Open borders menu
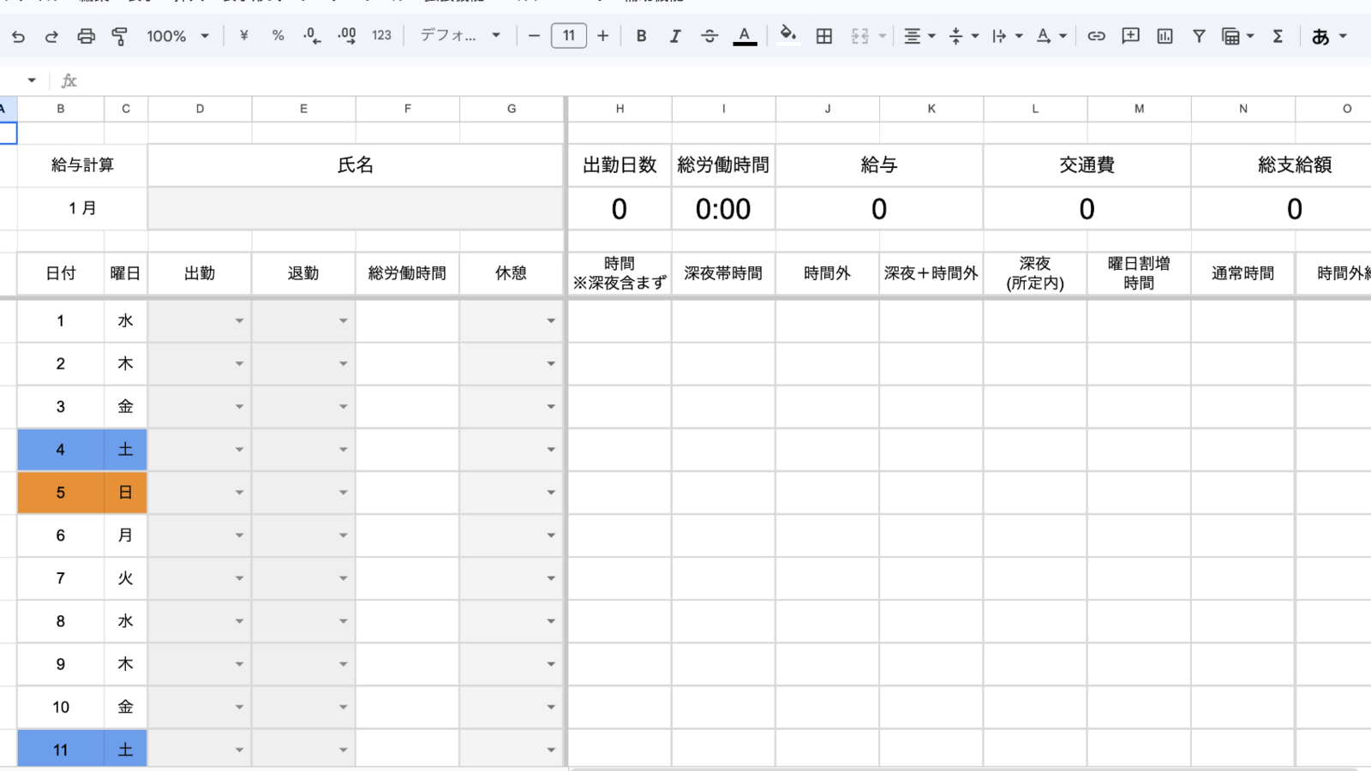1371x771 pixels. pos(824,36)
